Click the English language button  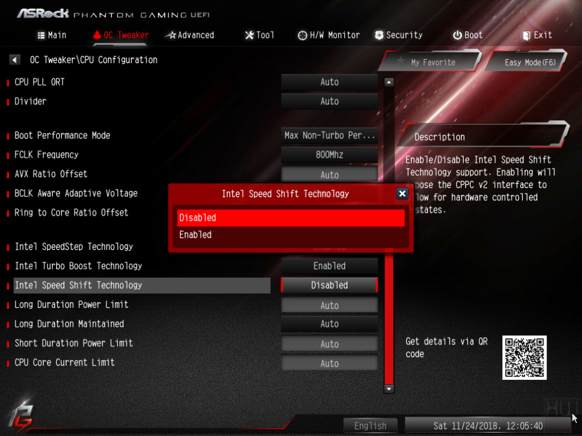tap(370, 426)
